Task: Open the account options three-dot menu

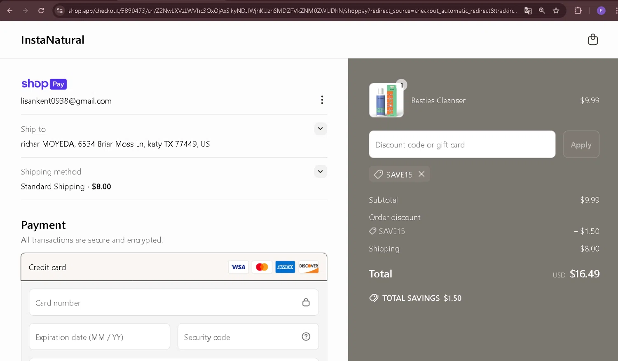Action: pyautogui.click(x=322, y=100)
